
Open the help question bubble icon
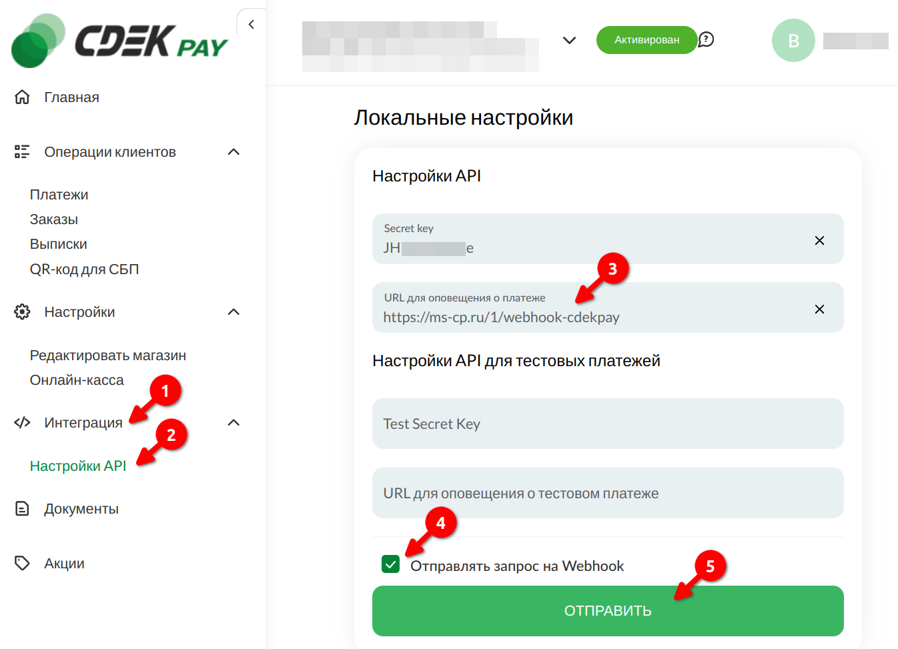[x=706, y=40]
